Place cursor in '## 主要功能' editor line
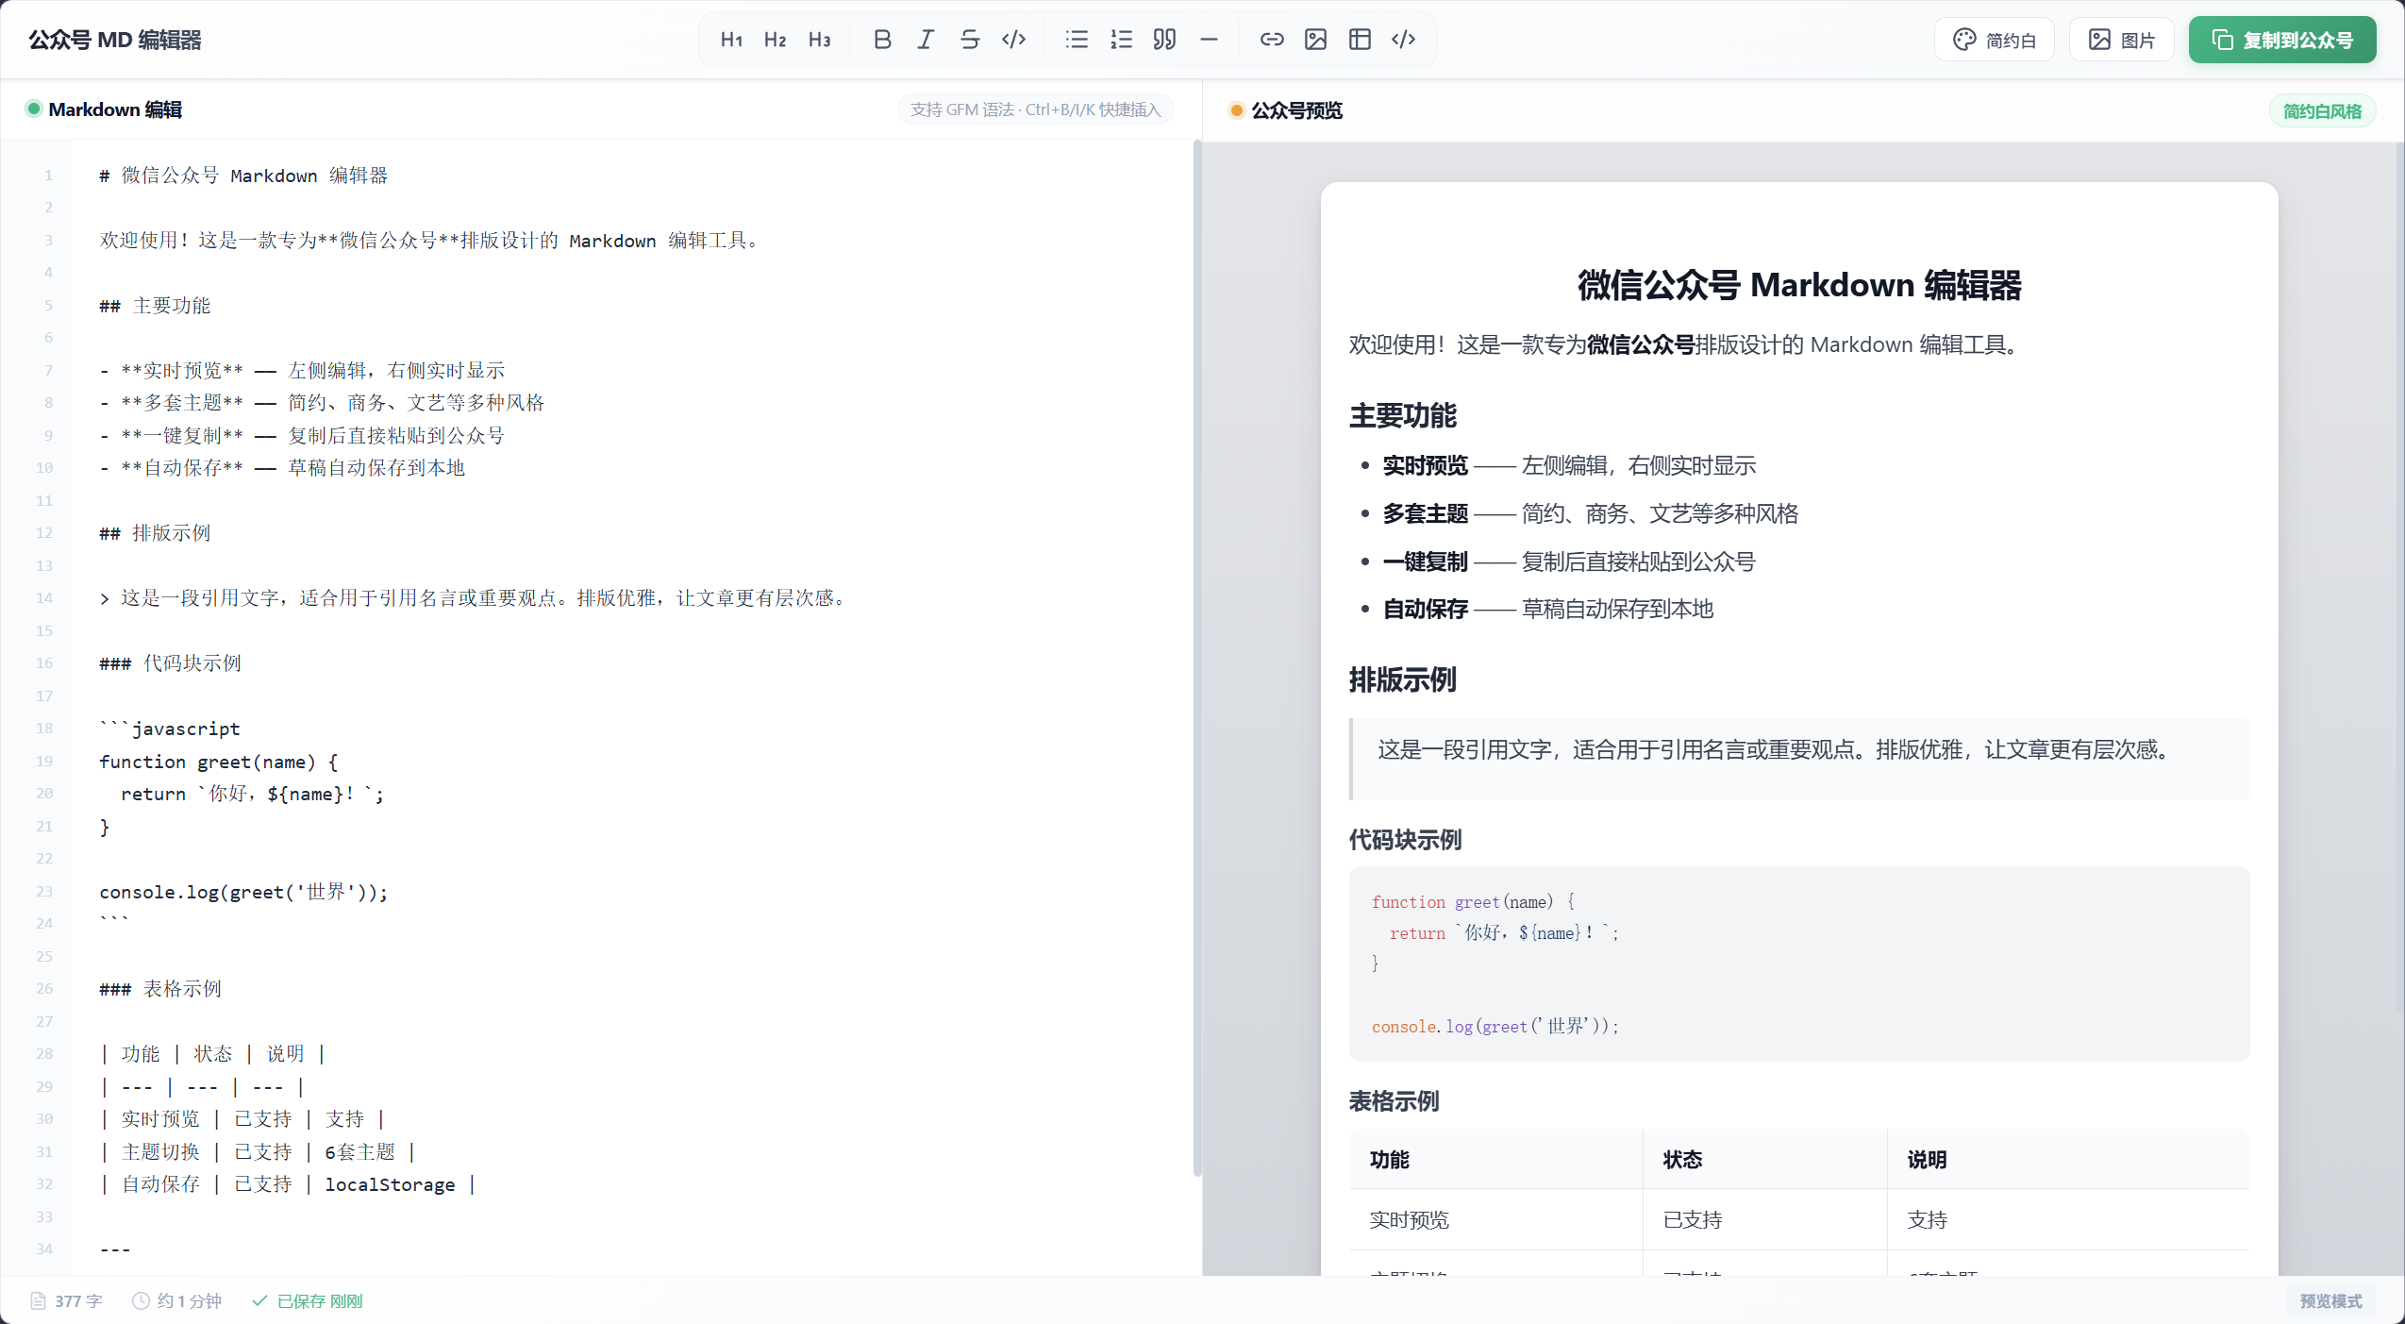The image size is (2405, 1324). coord(155,306)
